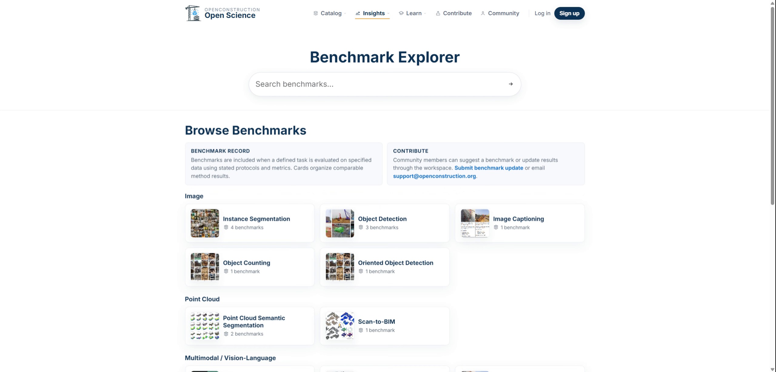776x372 pixels.
Task: Click the vertical scrollbar thumb
Action: pos(772,106)
